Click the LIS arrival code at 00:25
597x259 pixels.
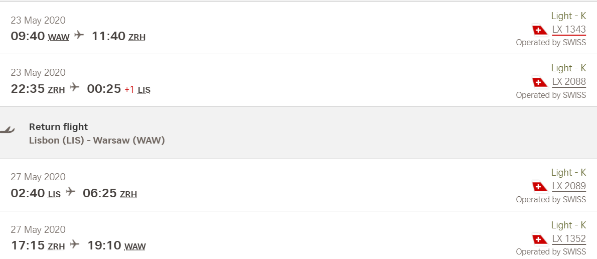(144, 90)
